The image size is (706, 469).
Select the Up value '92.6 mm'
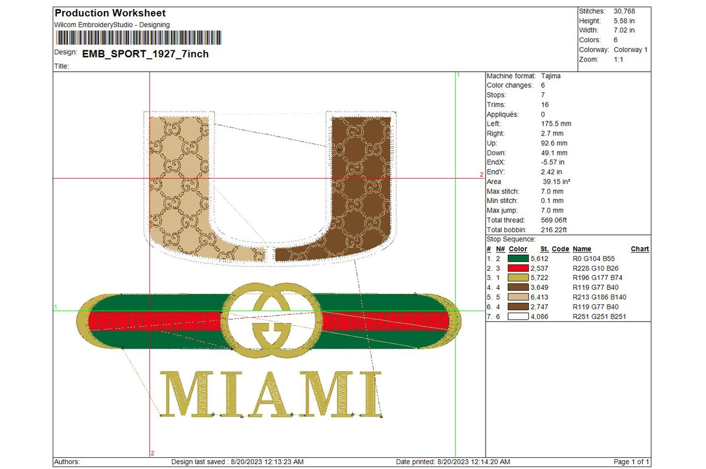pos(554,143)
